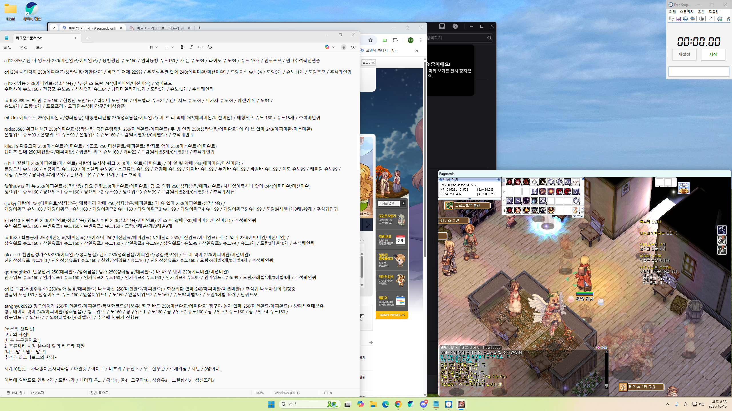The height and width of the screenshot is (411, 732).
Task: Collapse the character status window minimize circle
Action: click(x=499, y=180)
